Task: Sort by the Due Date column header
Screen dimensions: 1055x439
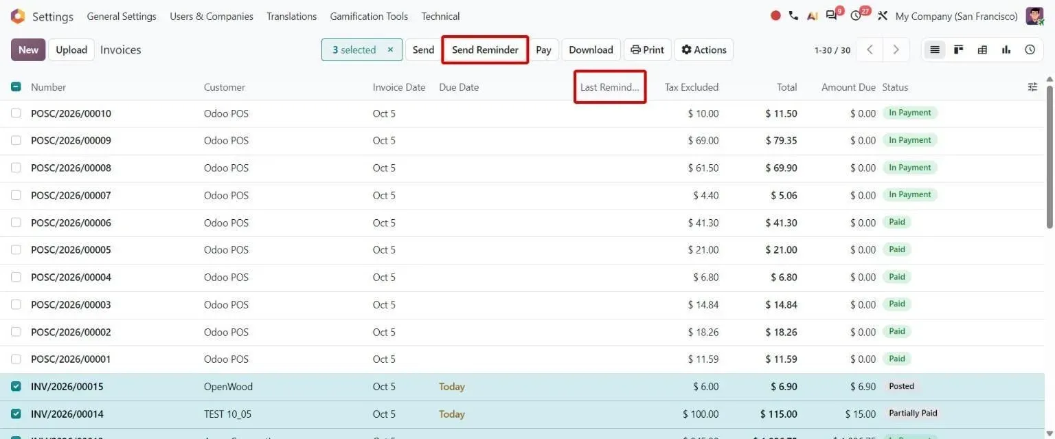Action: (459, 87)
